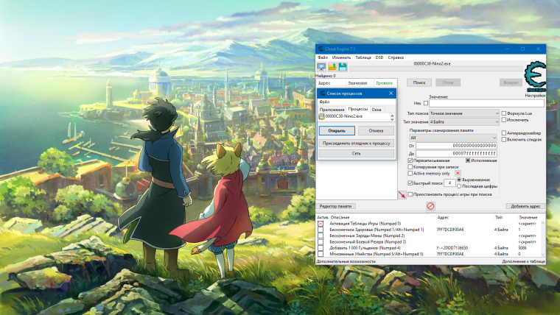The height and width of the screenshot is (315, 560).
Task: Uncheck the Перезаписываемая checkbox
Action: pyautogui.click(x=410, y=160)
